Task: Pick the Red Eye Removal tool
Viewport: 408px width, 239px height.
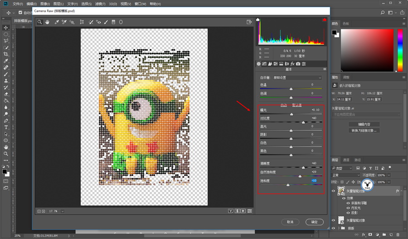Action: tap(98, 22)
